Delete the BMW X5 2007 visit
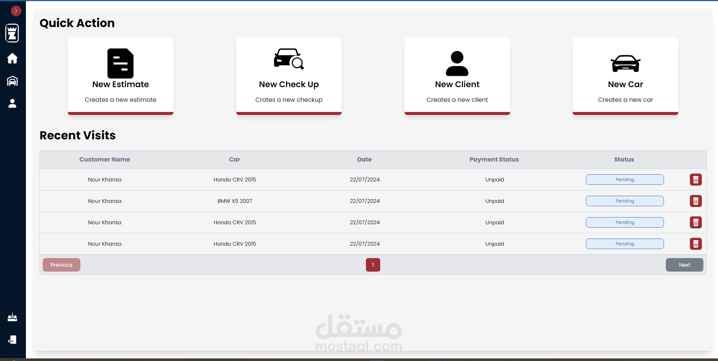This screenshot has width=718, height=361. coord(695,201)
